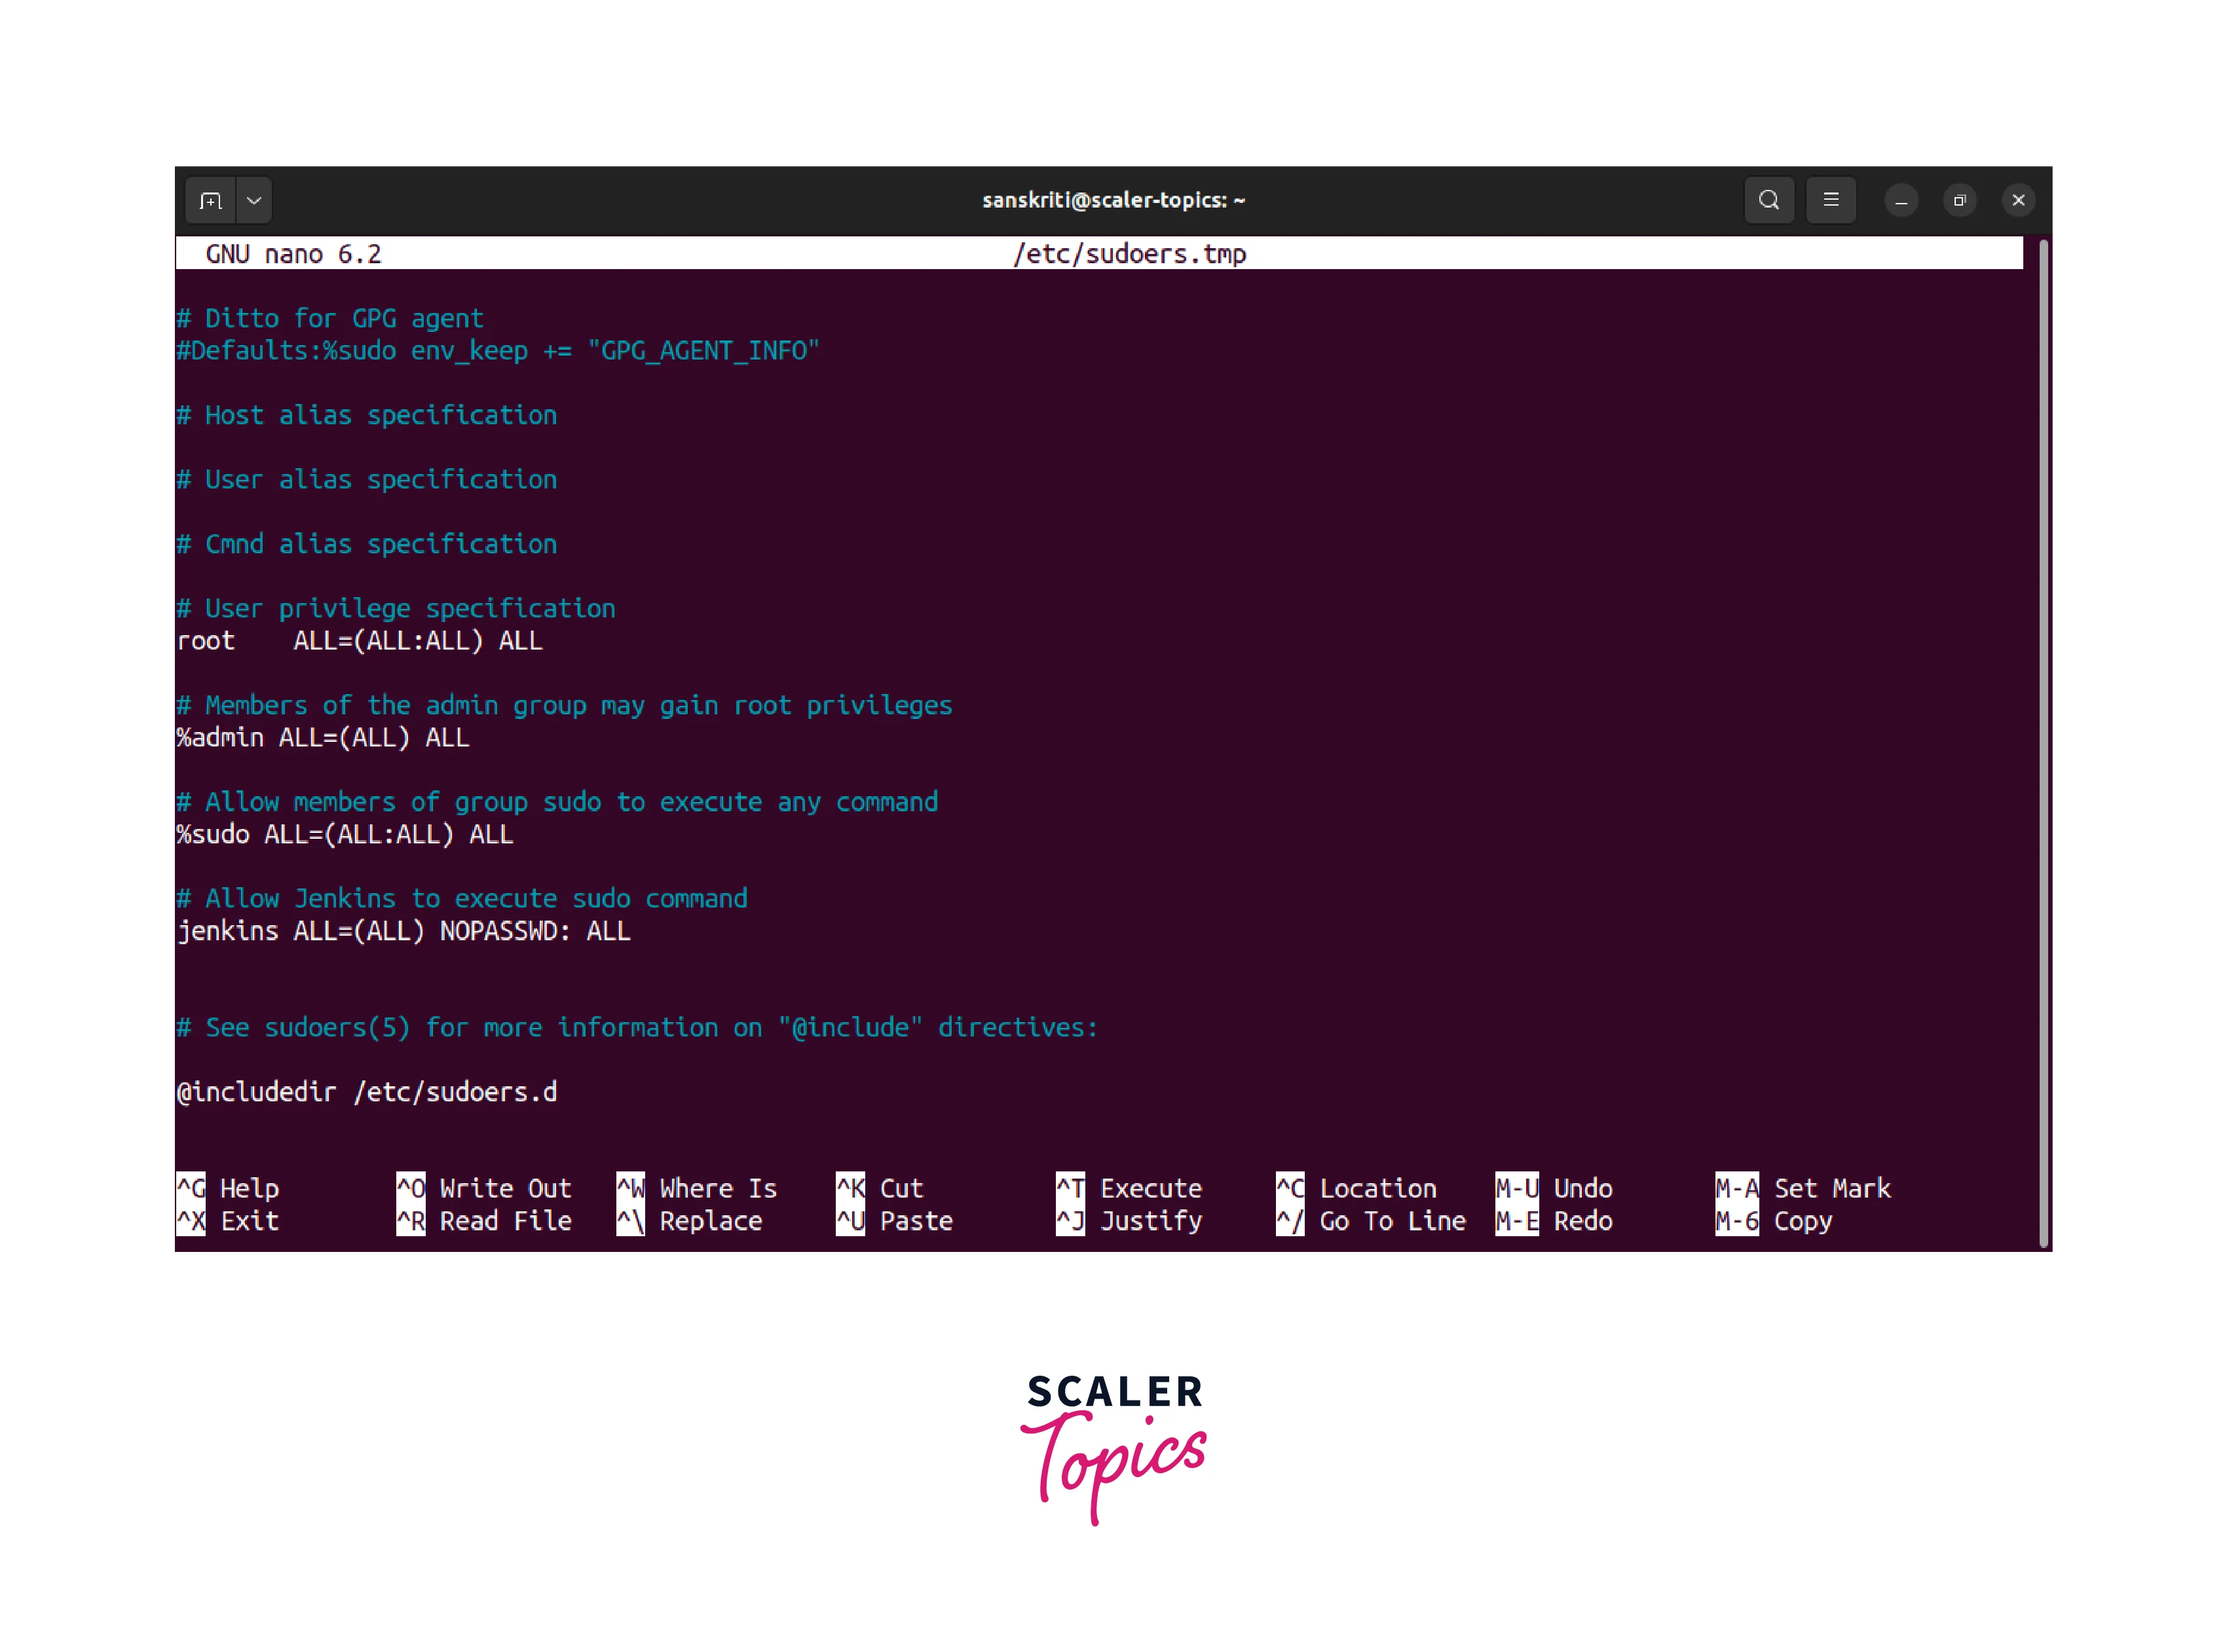The width and height of the screenshot is (2227, 1652).
Task: Click the %sudo ALL=(ALL:ALL) ALL line
Action: [345, 834]
